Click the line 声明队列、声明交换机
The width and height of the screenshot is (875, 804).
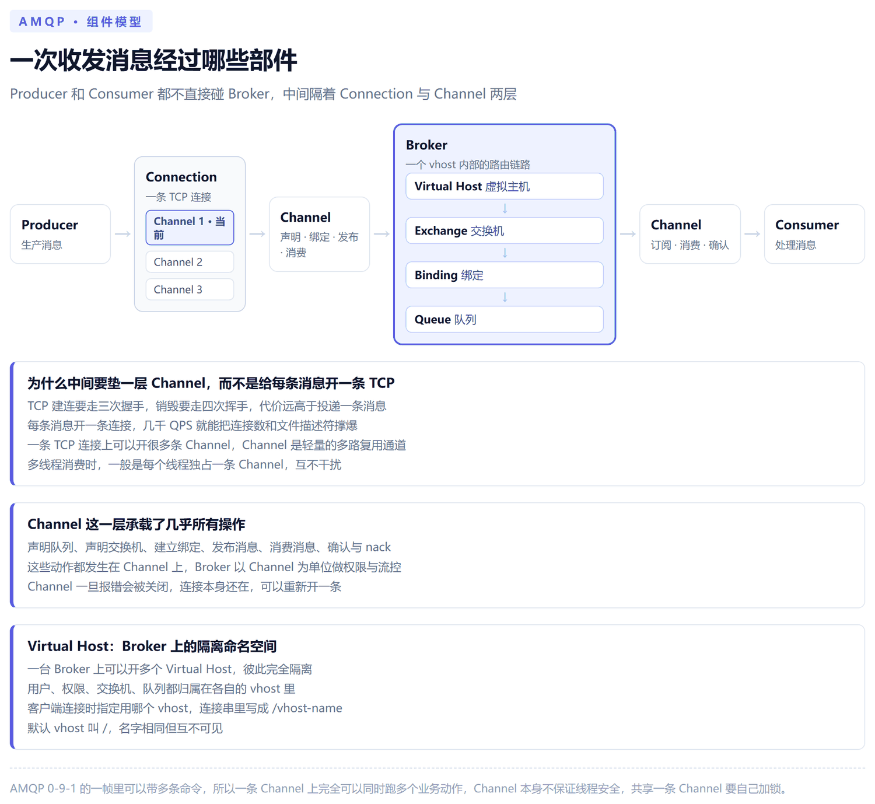pyautogui.click(x=209, y=547)
